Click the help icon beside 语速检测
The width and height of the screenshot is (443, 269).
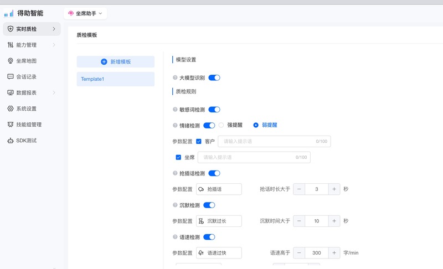pos(175,237)
